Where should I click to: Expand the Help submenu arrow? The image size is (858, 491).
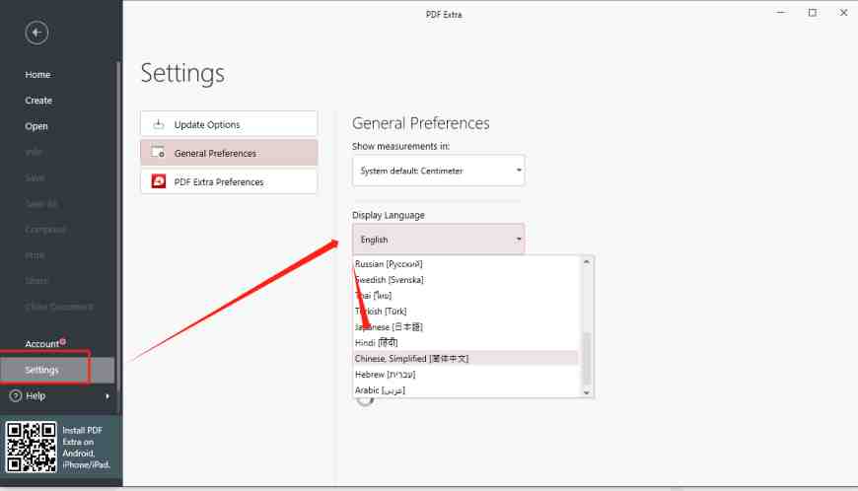(x=107, y=395)
